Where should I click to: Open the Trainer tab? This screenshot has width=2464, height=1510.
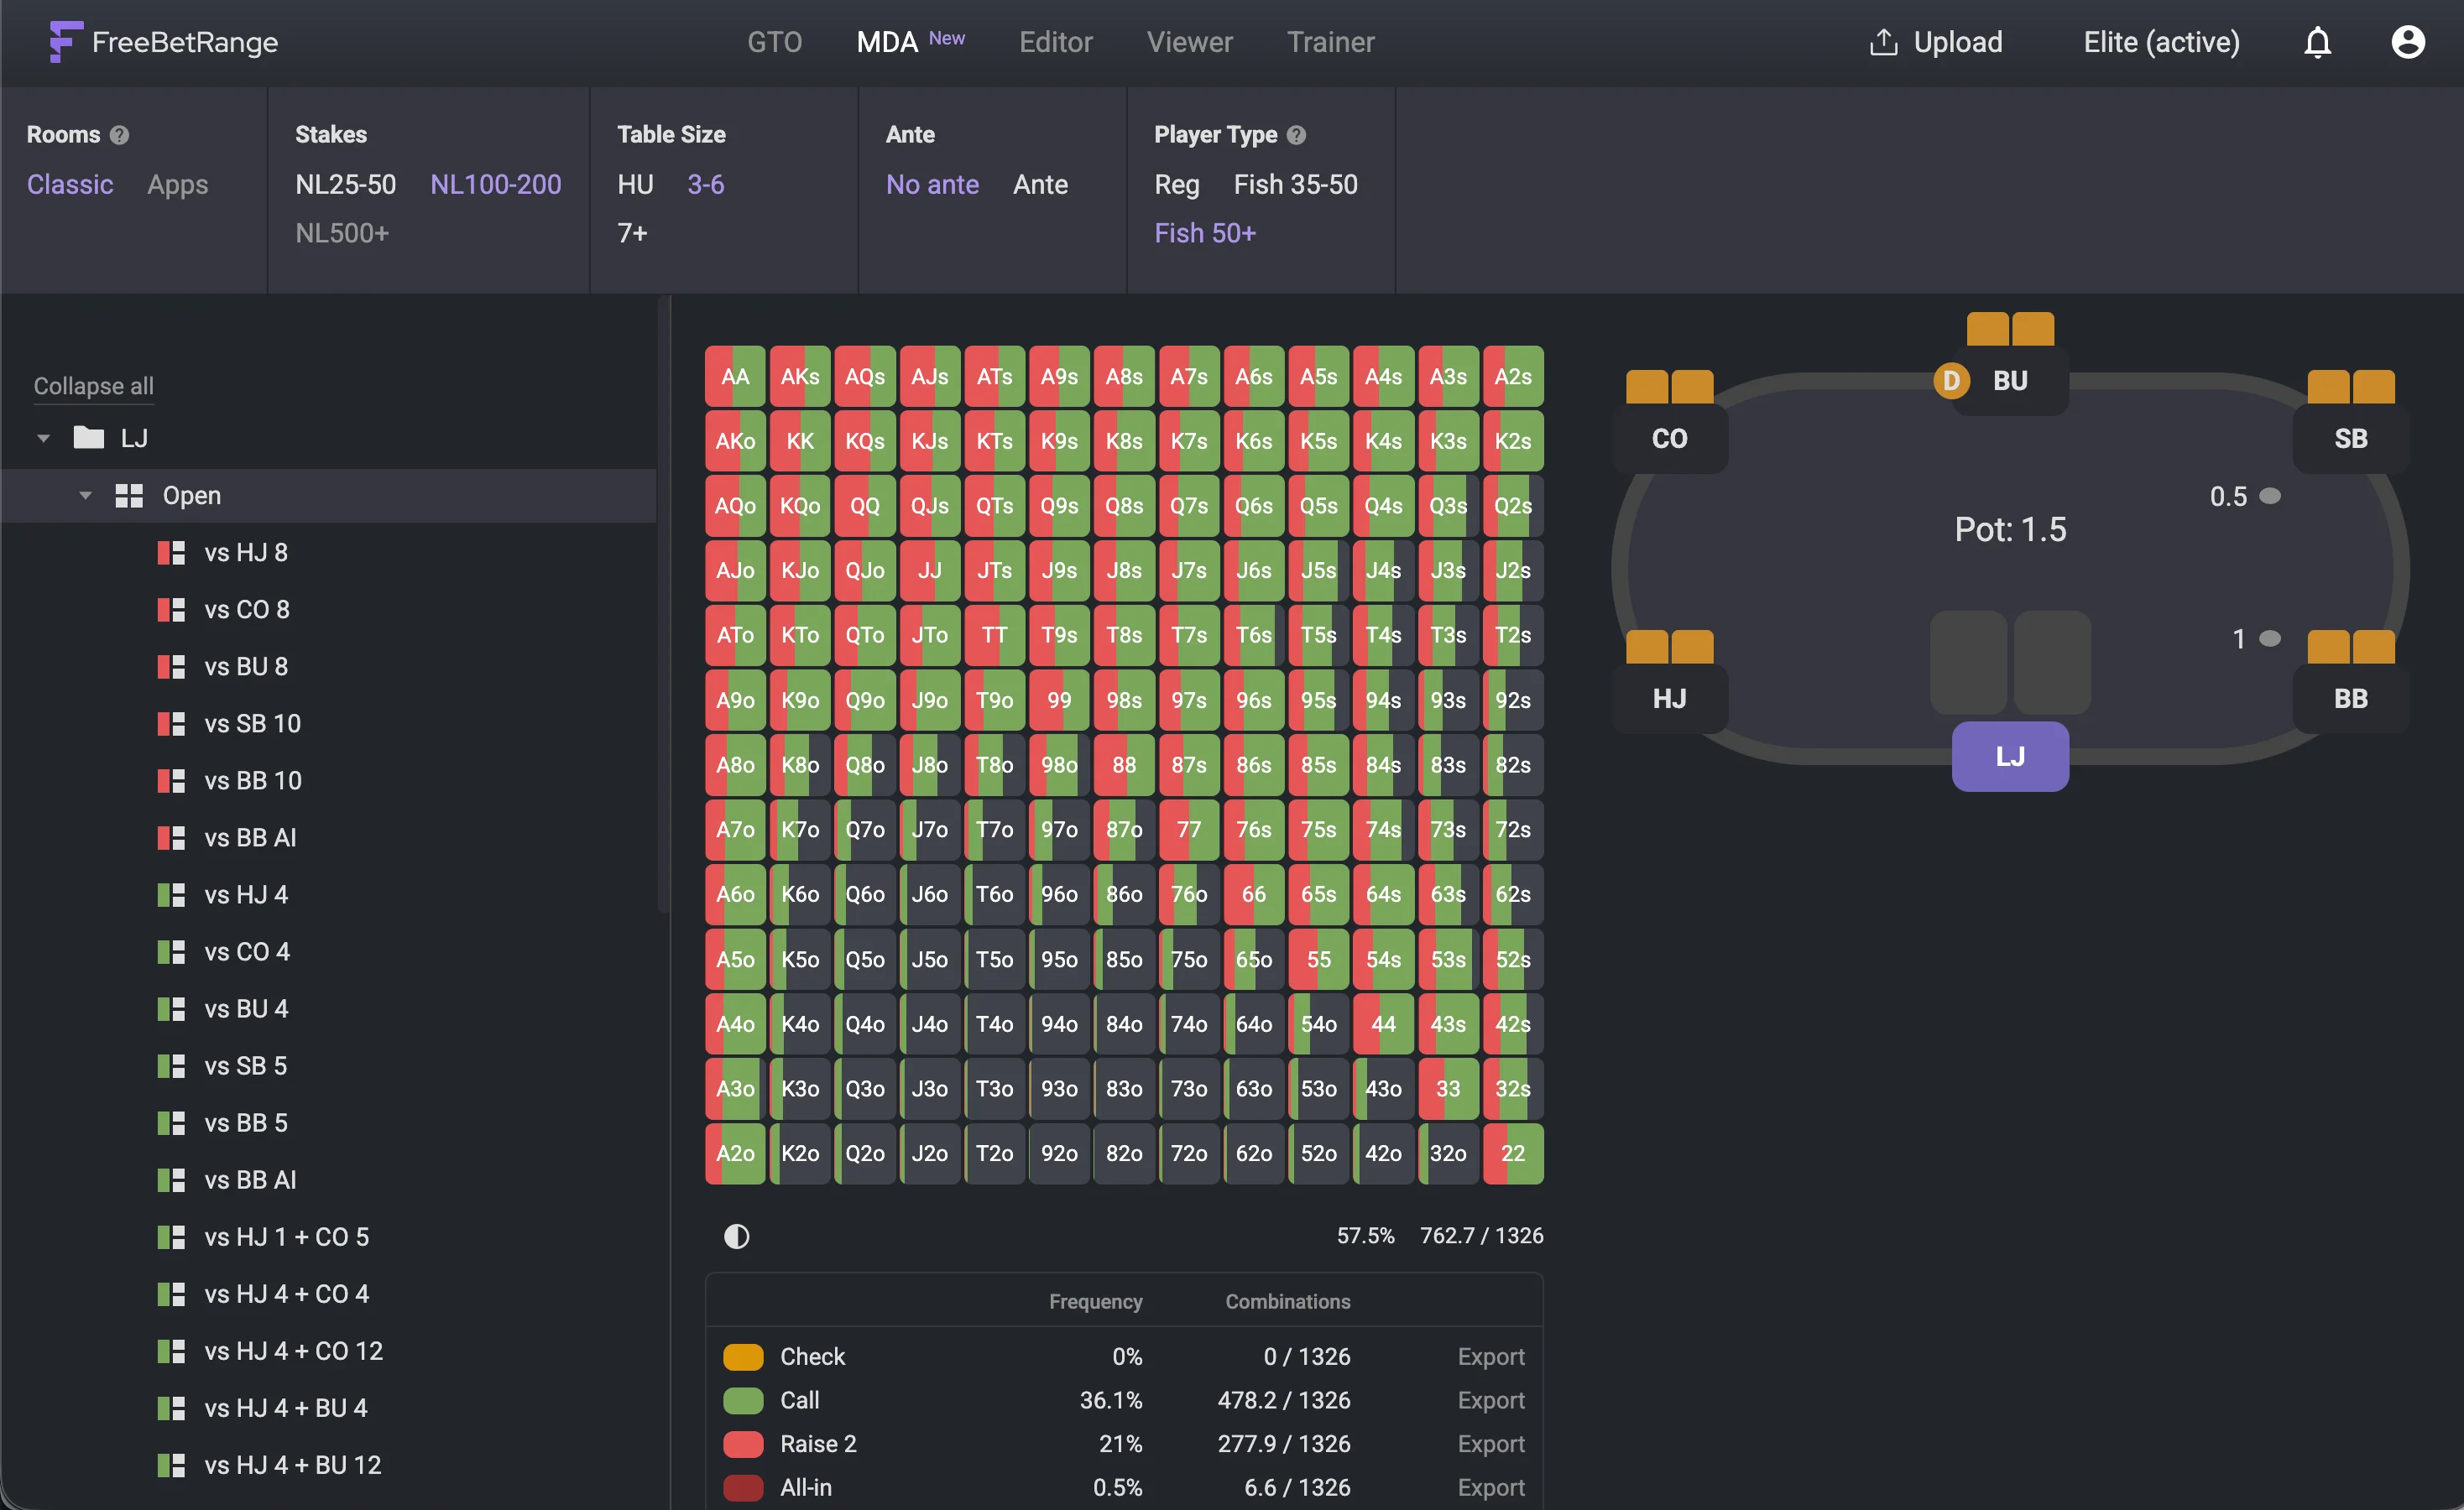click(1330, 43)
